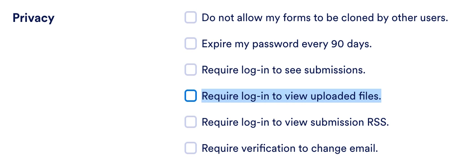Screen dimensions: 459x166
Task: Check the verification to change email box
Action: point(191,148)
